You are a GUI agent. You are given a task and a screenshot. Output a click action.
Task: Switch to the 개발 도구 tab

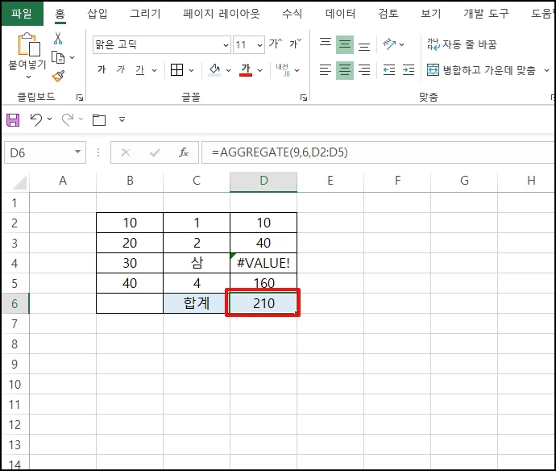[x=486, y=14]
